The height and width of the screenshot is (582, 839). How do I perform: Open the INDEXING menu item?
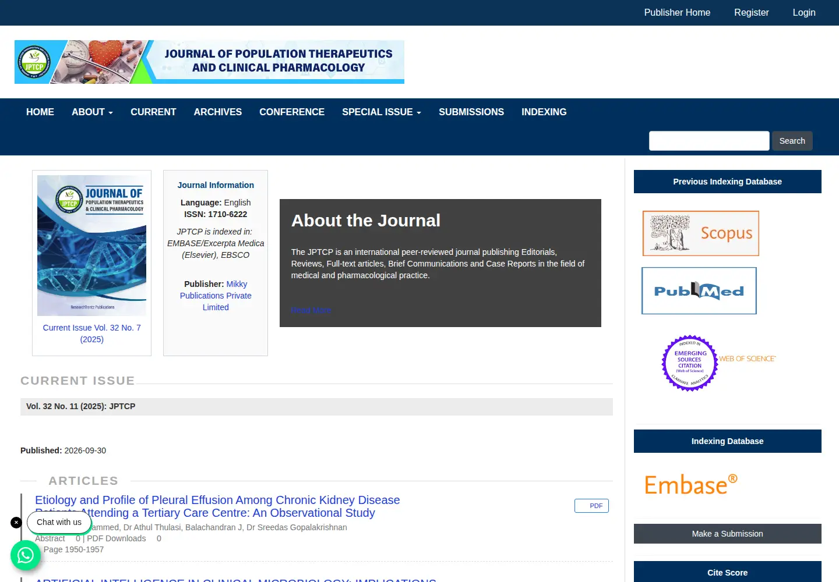pyautogui.click(x=544, y=112)
